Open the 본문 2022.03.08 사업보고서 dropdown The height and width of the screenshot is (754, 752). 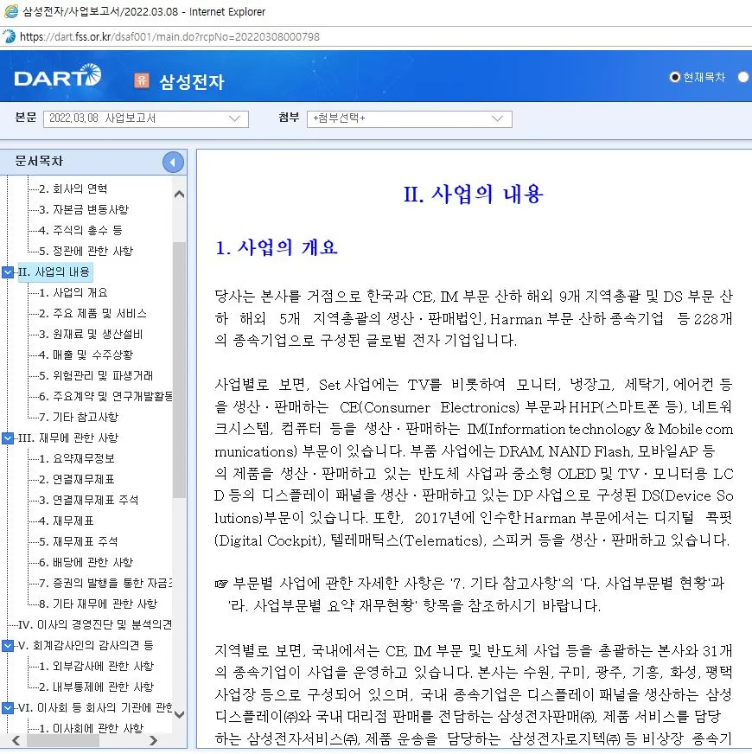pyautogui.click(x=146, y=118)
